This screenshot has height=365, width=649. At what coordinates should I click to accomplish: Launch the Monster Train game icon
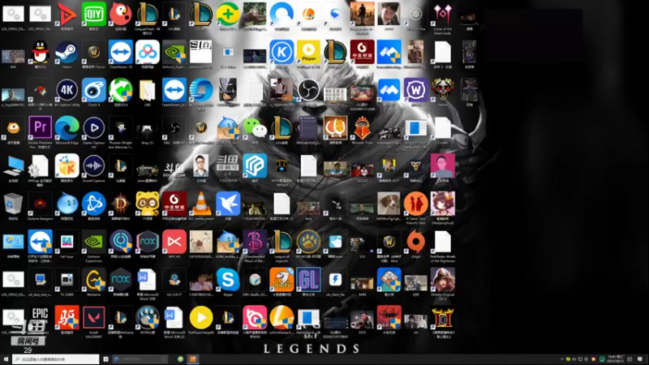[362, 127]
